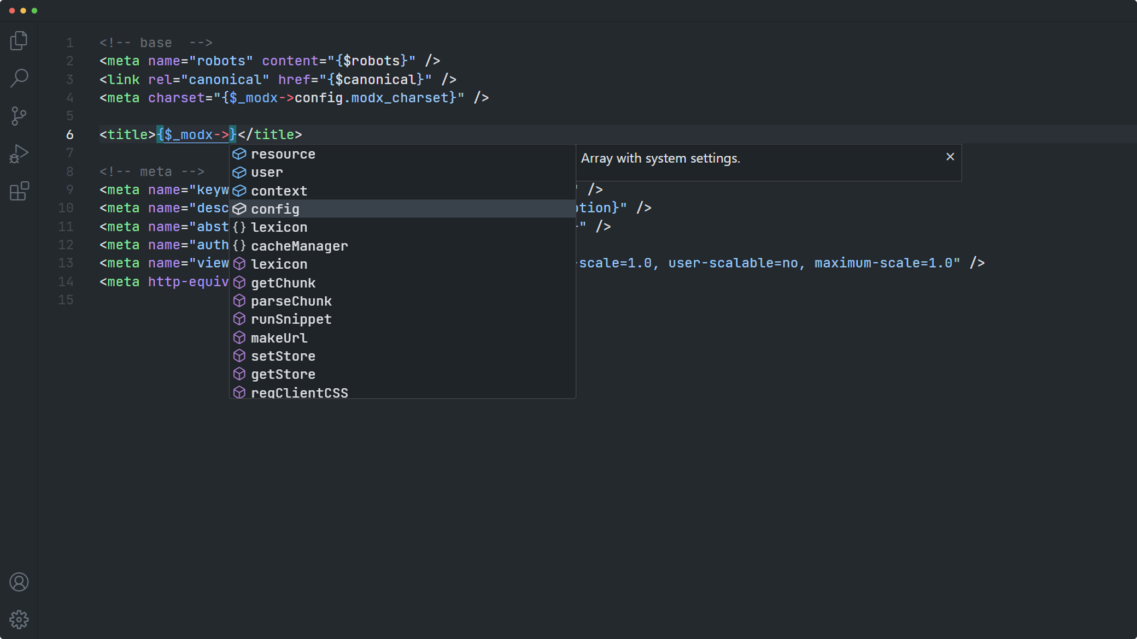
Task: Select the cacheManager suggestion
Action: coord(299,246)
